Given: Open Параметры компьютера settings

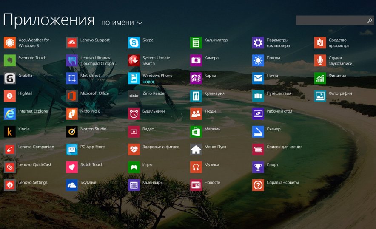Looking at the screenshot, I should click(258, 42).
